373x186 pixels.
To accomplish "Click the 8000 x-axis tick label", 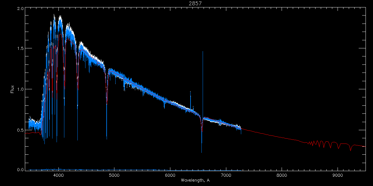I will coord(282,175).
